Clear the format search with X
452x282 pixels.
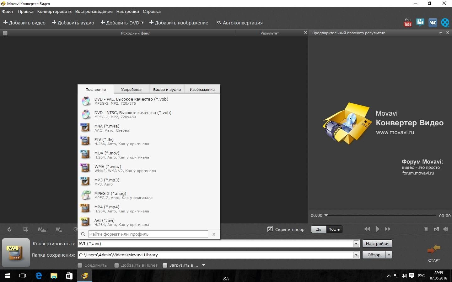[214, 234]
